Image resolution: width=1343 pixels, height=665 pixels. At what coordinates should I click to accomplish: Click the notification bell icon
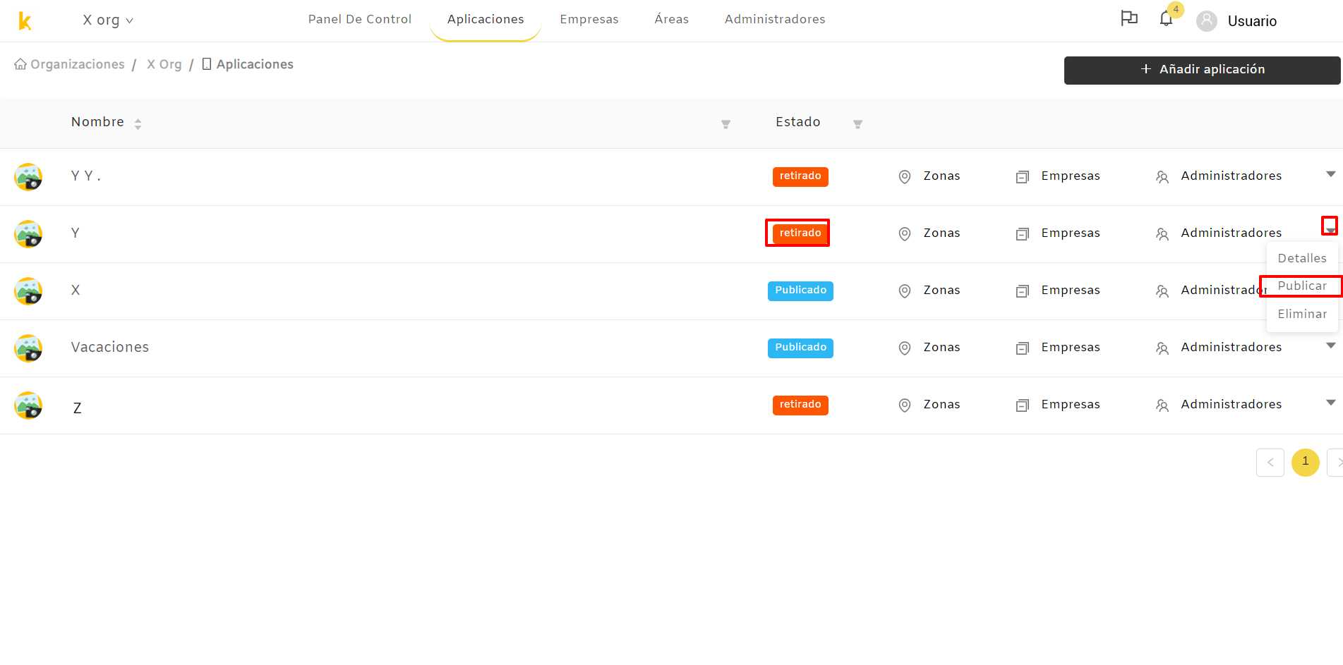coord(1166,19)
